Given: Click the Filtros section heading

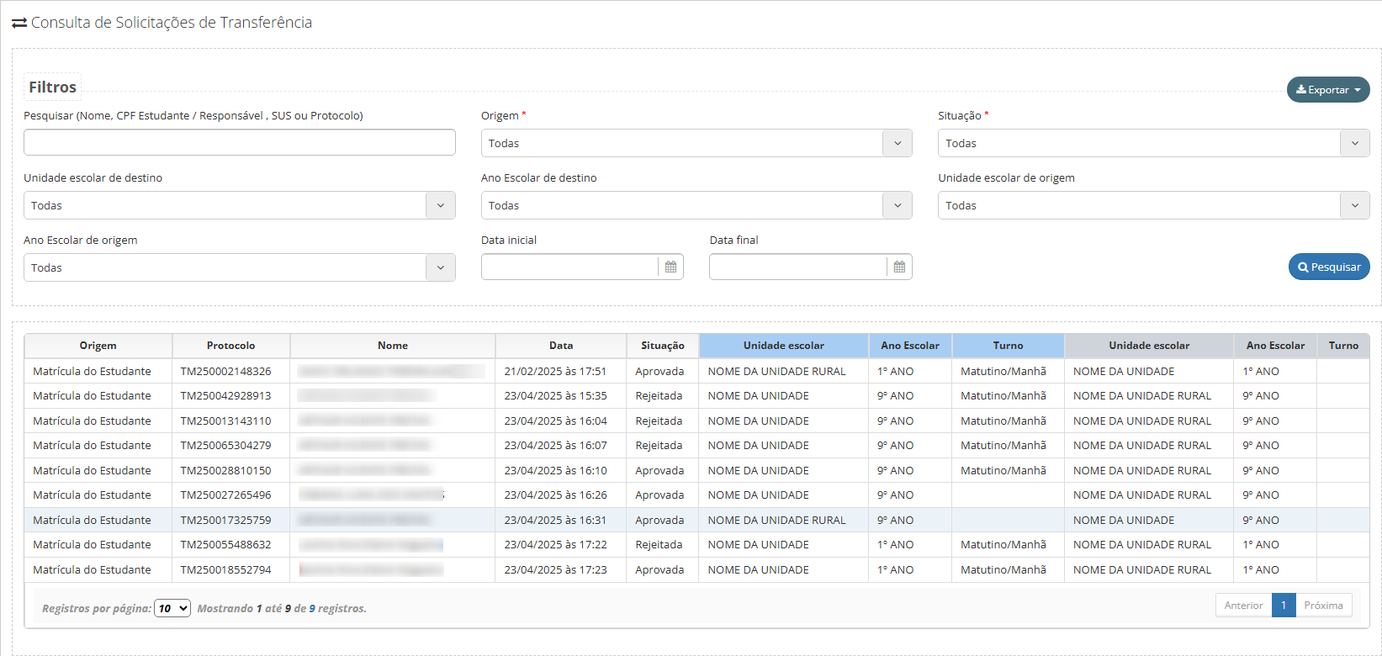Looking at the screenshot, I should (x=52, y=87).
